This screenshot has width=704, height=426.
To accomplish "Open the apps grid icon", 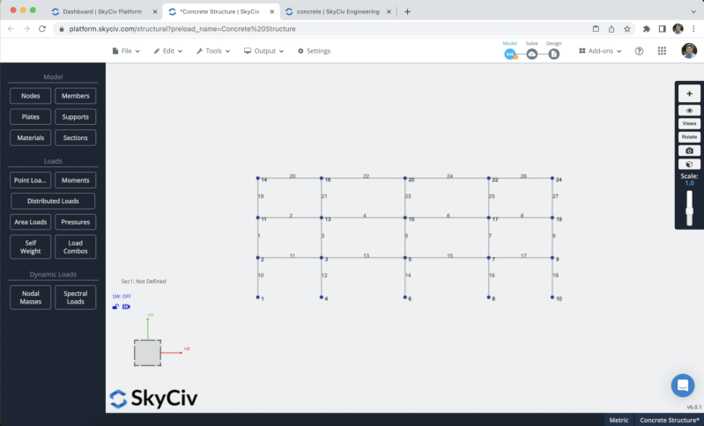I will point(662,51).
